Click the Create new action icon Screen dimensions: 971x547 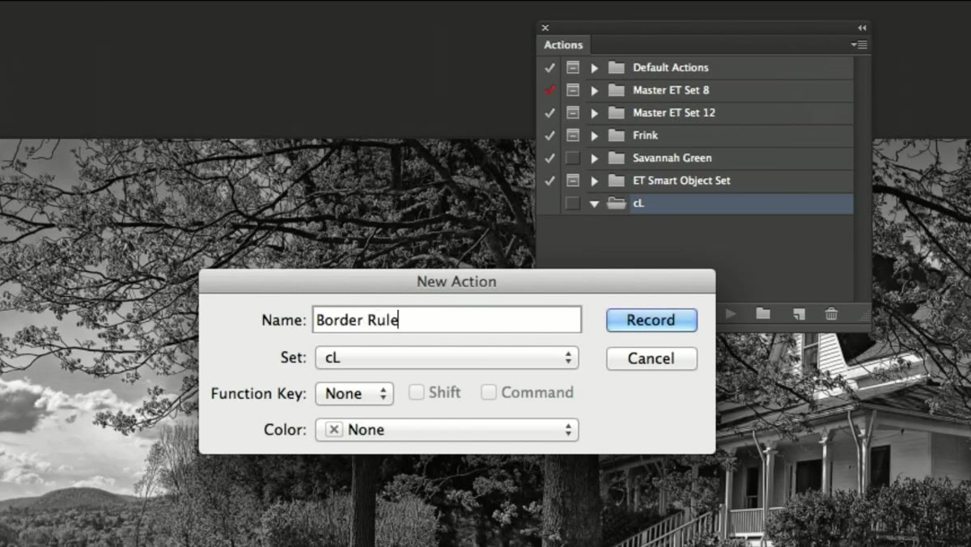[798, 313]
